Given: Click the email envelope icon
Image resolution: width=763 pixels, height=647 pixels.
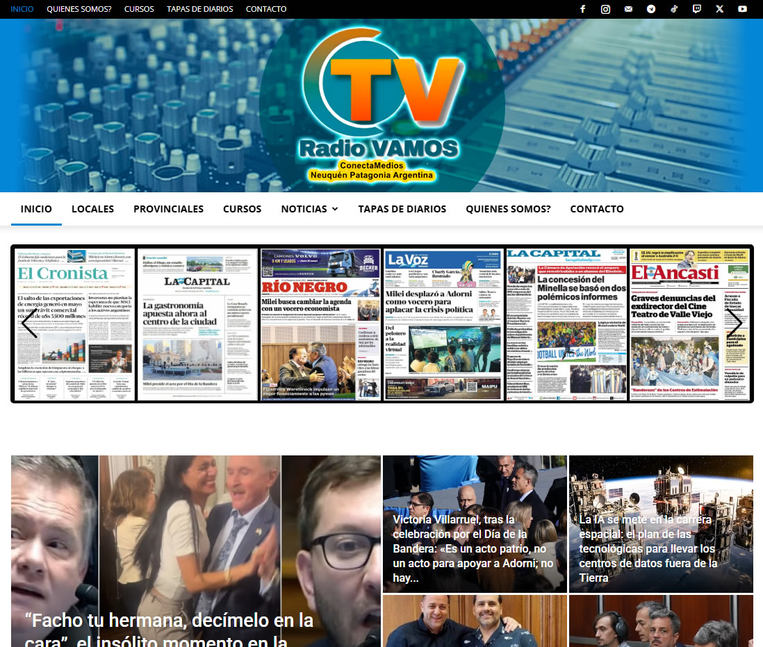Looking at the screenshot, I should 628,9.
